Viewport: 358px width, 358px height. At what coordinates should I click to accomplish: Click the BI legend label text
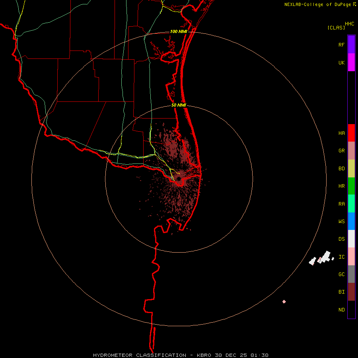341,292
